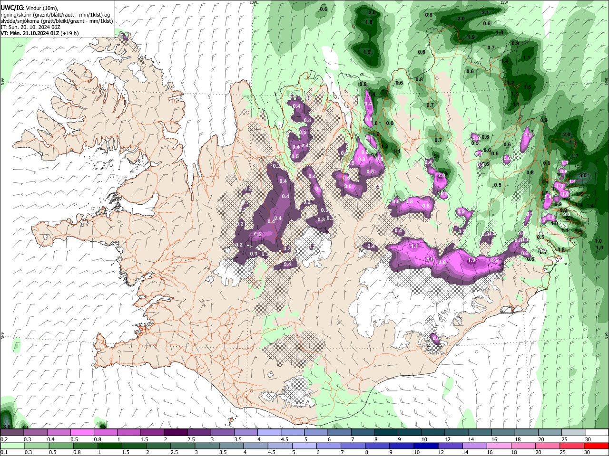Click lavender 4 swatch in upper legend row

(268, 433)
